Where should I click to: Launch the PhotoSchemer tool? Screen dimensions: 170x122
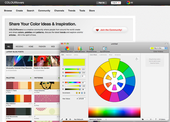pyautogui.click(x=92, y=49)
